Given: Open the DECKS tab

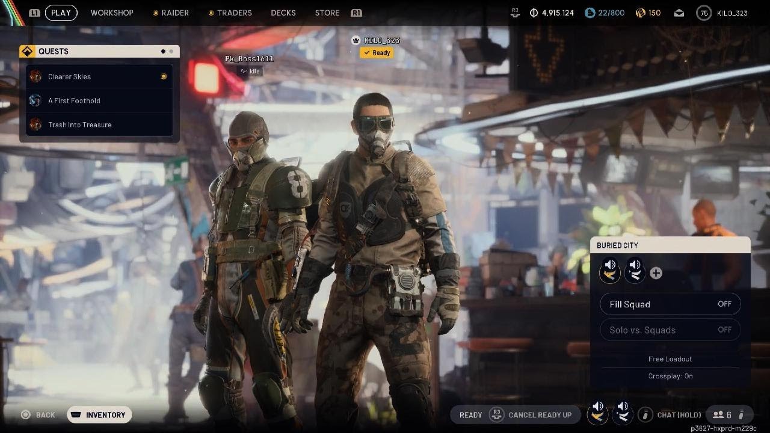Looking at the screenshot, I should 283,13.
